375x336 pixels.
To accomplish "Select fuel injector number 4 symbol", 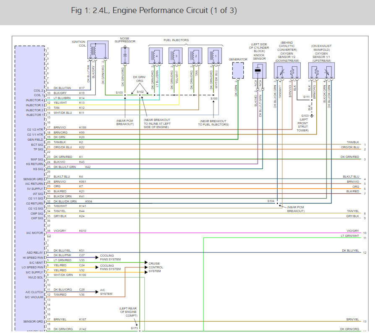I will tap(156, 56).
